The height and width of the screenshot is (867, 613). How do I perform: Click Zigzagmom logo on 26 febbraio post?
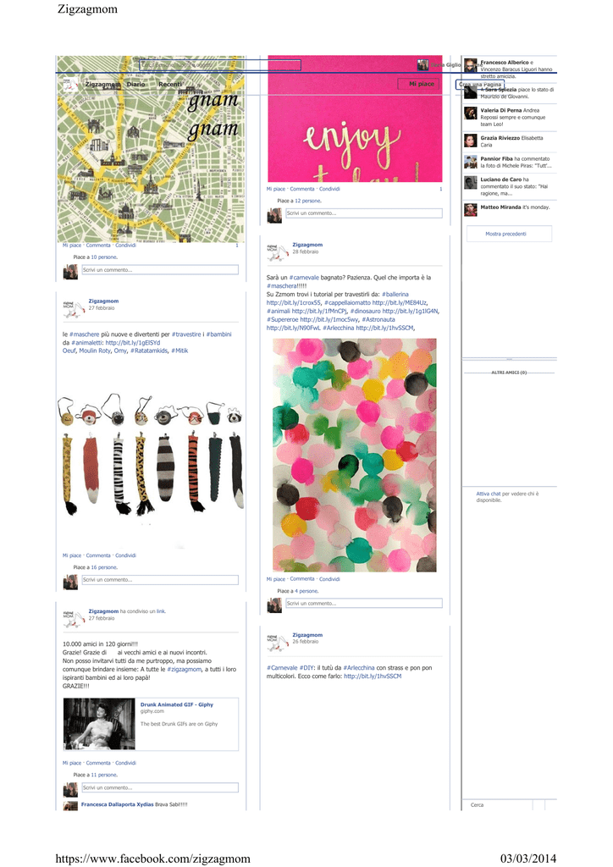[274, 643]
